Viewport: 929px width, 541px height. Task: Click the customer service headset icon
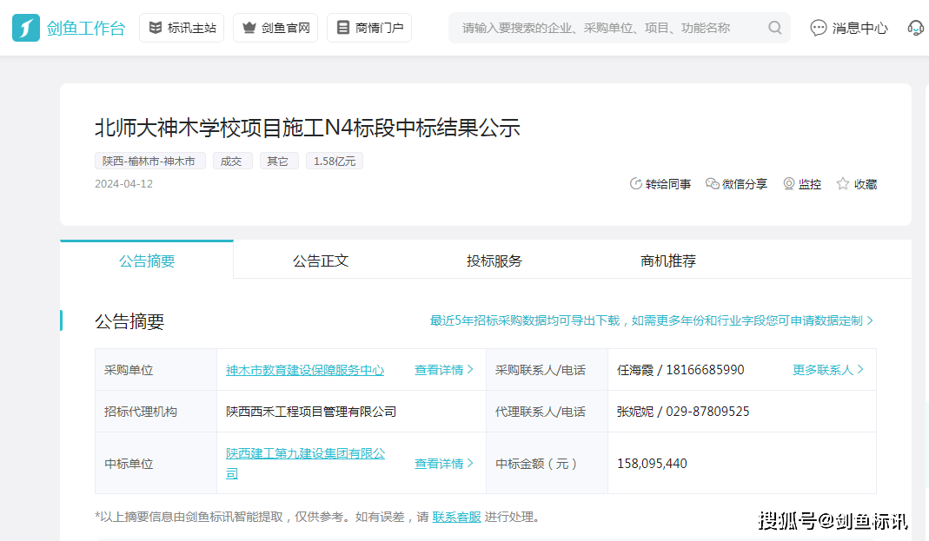pos(916,28)
